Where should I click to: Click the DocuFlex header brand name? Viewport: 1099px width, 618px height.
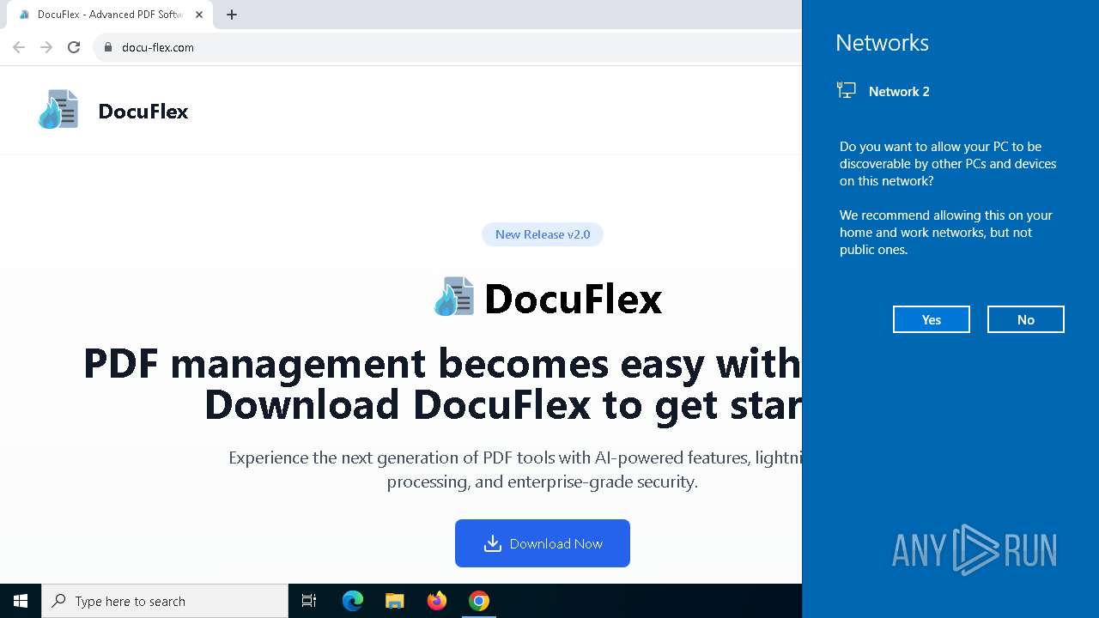143,111
